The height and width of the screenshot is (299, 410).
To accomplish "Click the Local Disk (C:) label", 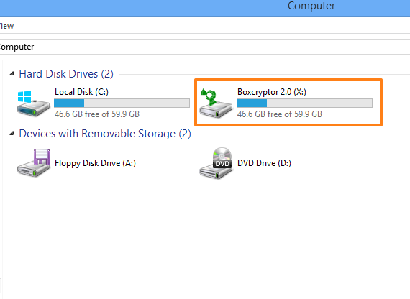I will click(x=81, y=92).
